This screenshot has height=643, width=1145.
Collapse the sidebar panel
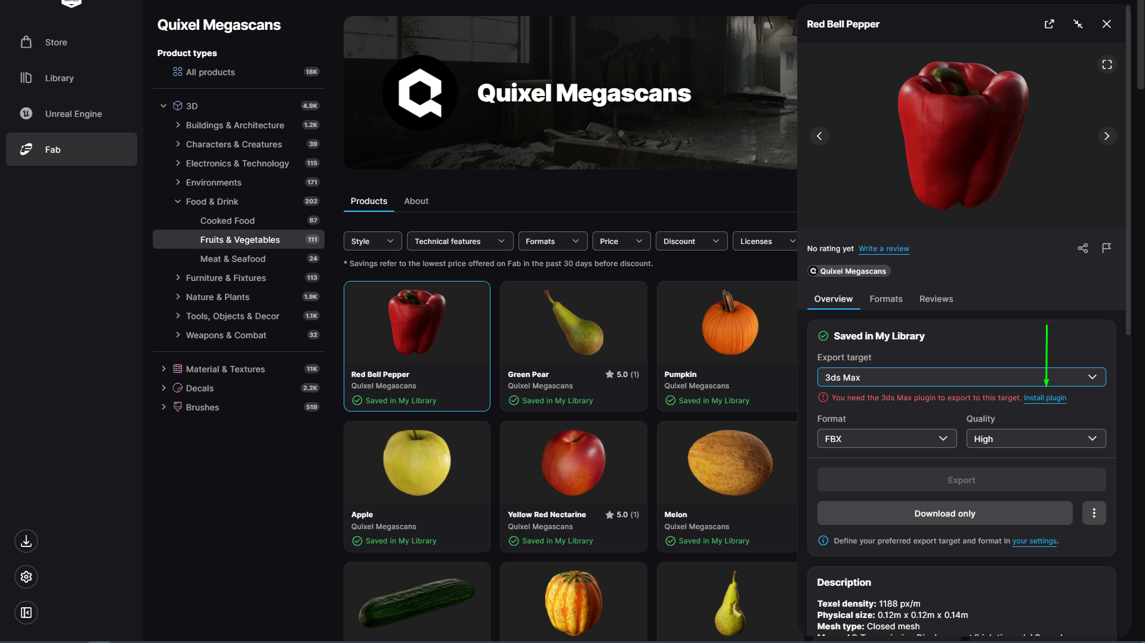coord(26,613)
